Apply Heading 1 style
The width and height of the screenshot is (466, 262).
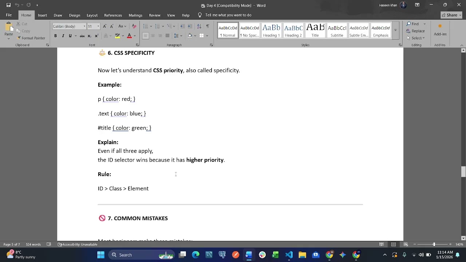[271, 31]
